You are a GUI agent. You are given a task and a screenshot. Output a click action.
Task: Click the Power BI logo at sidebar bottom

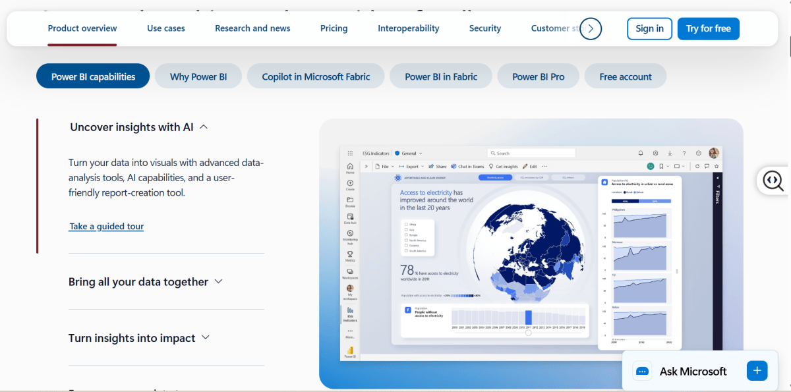point(350,351)
